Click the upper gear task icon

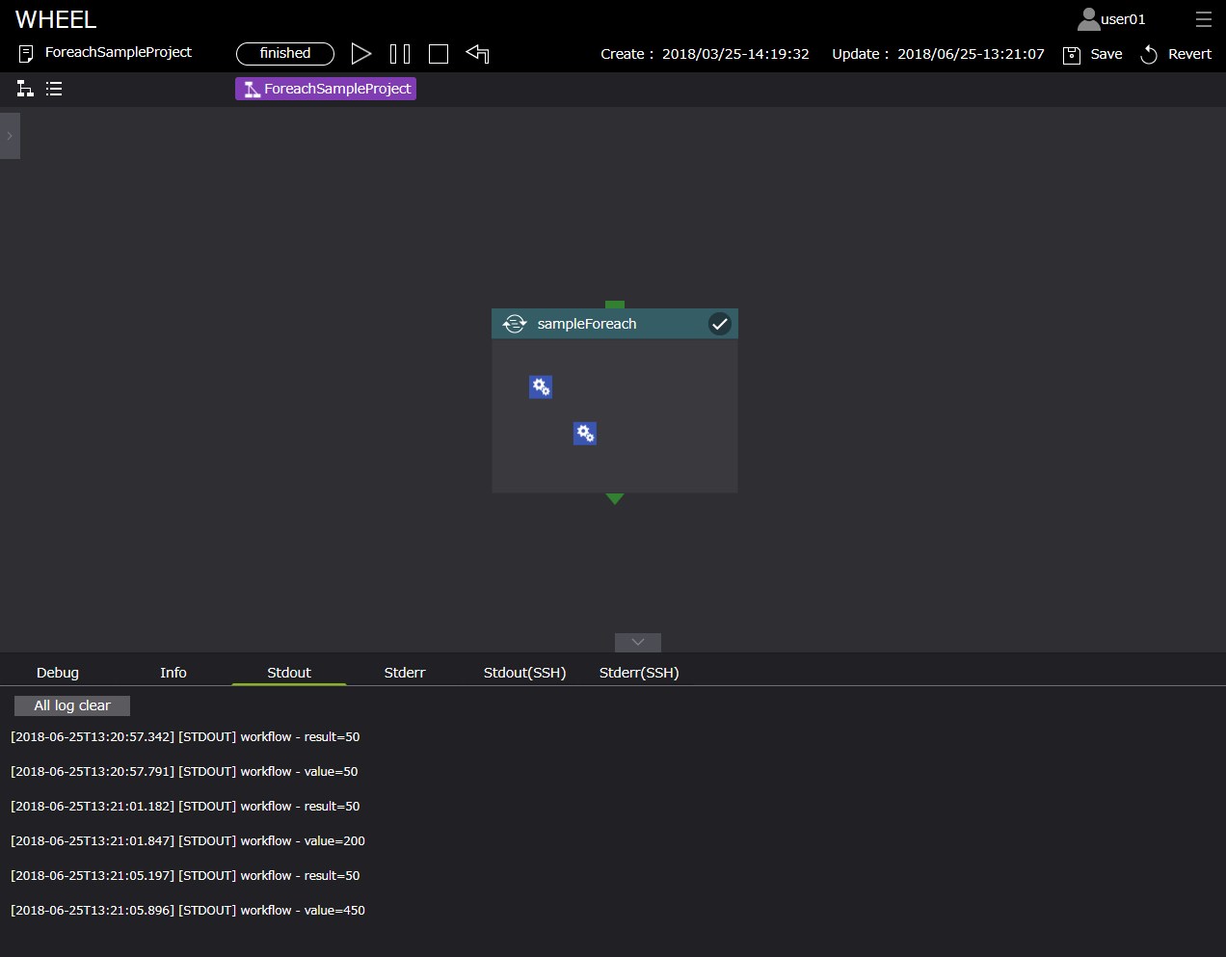pos(541,386)
